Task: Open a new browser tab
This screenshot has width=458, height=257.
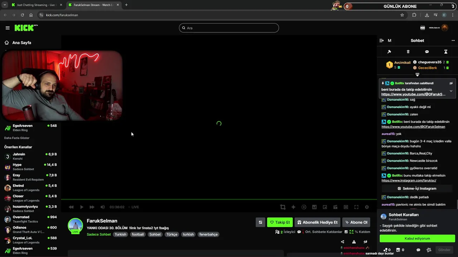Action: point(126,5)
